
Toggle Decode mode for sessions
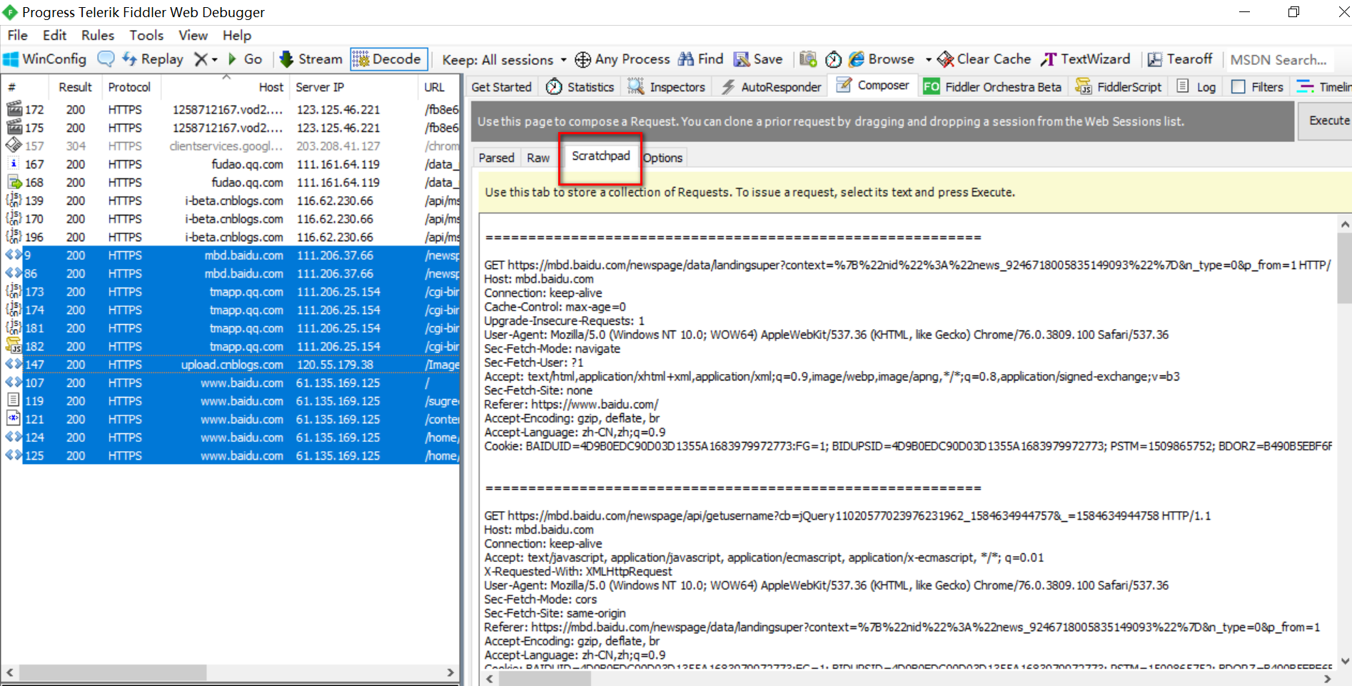388,59
